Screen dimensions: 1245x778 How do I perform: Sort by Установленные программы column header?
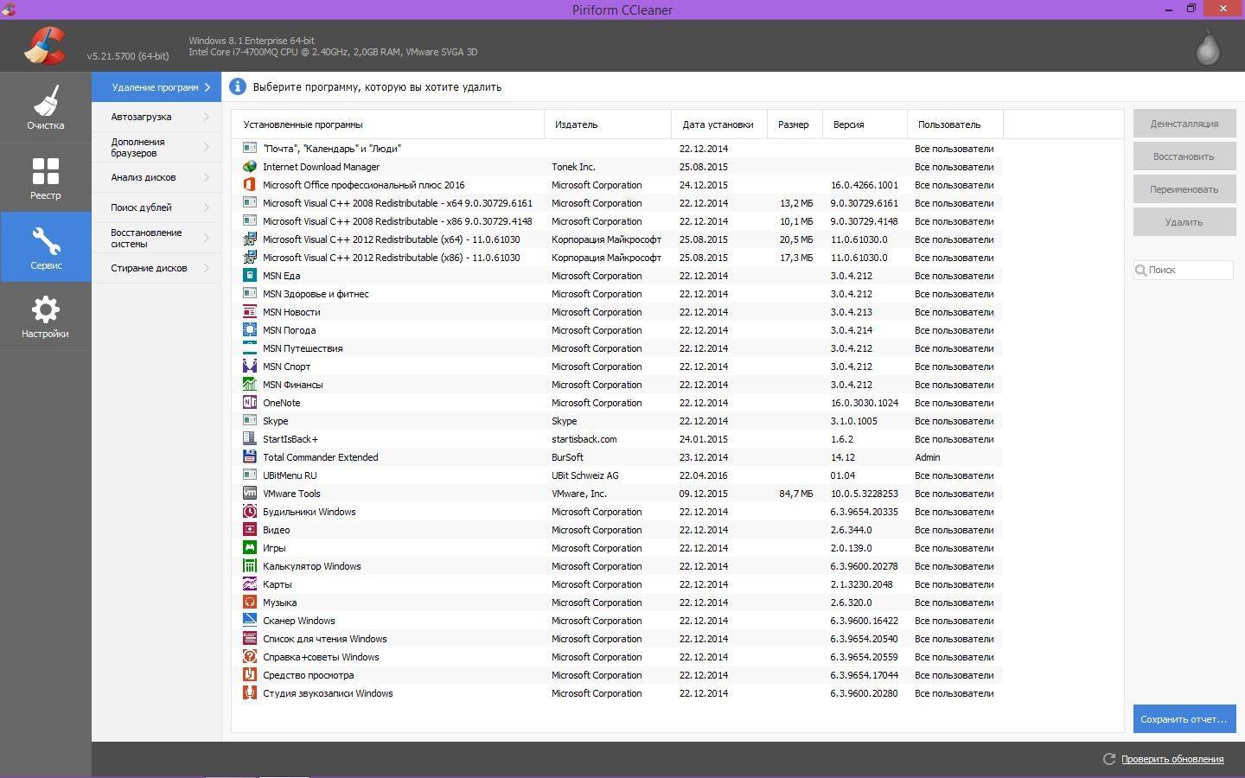388,124
